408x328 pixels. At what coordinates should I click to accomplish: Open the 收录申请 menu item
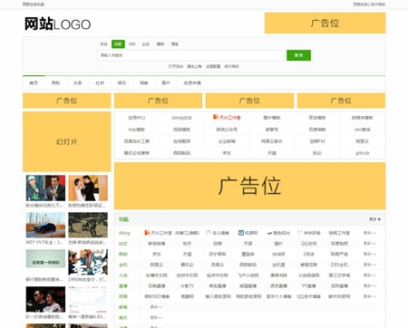pos(192,82)
